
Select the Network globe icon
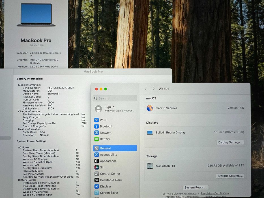[x=96, y=133]
